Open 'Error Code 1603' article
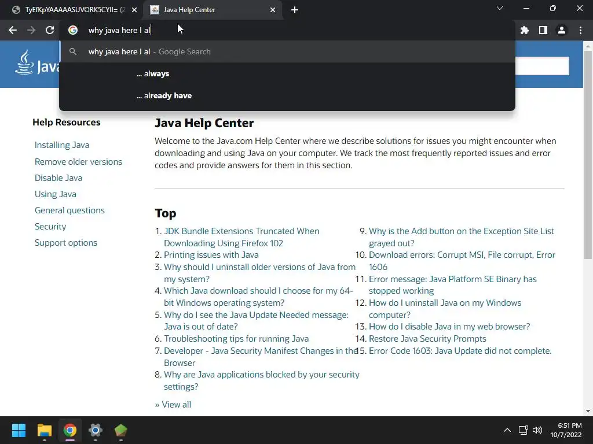 click(x=460, y=351)
